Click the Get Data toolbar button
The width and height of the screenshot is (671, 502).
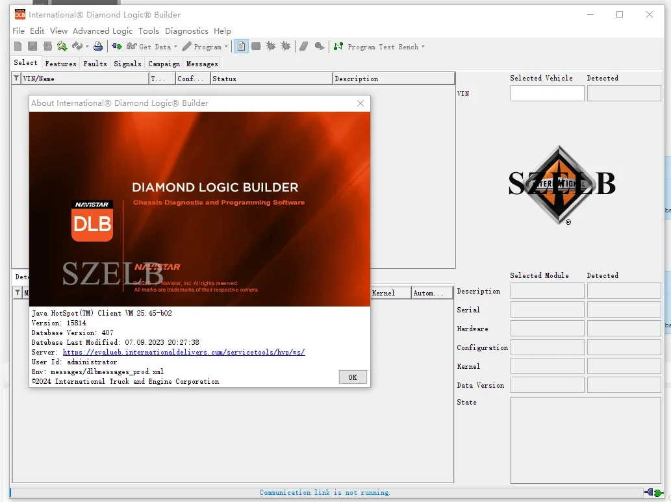point(149,47)
